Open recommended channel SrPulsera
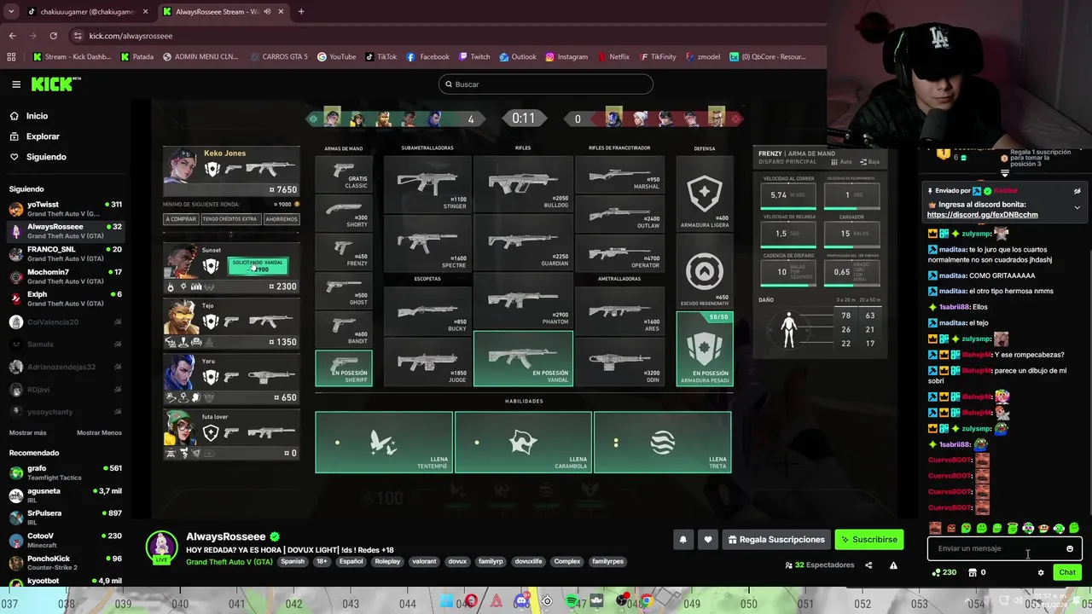The width and height of the screenshot is (1092, 614). tap(65, 518)
